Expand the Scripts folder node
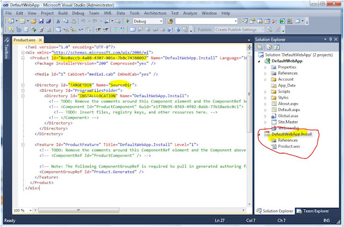 [x=266, y=92]
